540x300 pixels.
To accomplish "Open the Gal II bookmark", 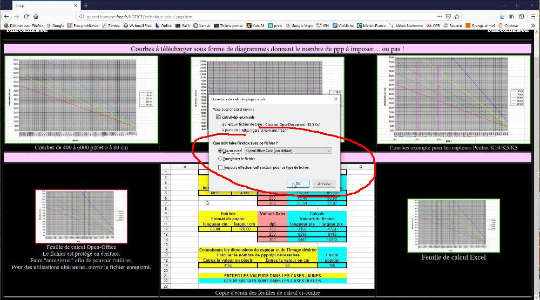I will (x=183, y=25).
